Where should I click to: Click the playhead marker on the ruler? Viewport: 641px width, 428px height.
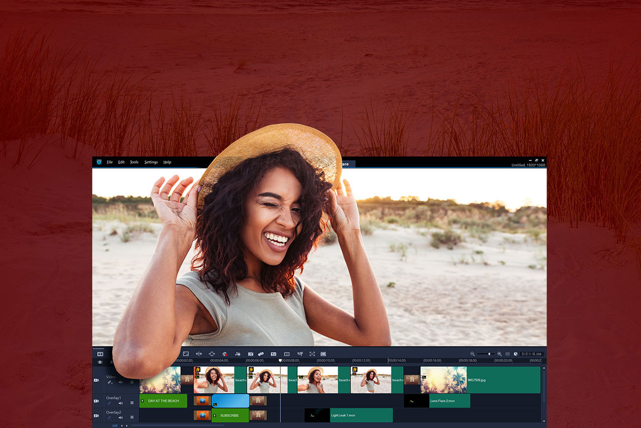click(x=280, y=360)
